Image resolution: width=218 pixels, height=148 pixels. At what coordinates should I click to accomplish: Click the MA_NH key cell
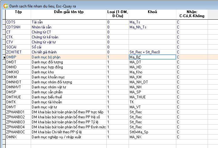pos(152,87)
